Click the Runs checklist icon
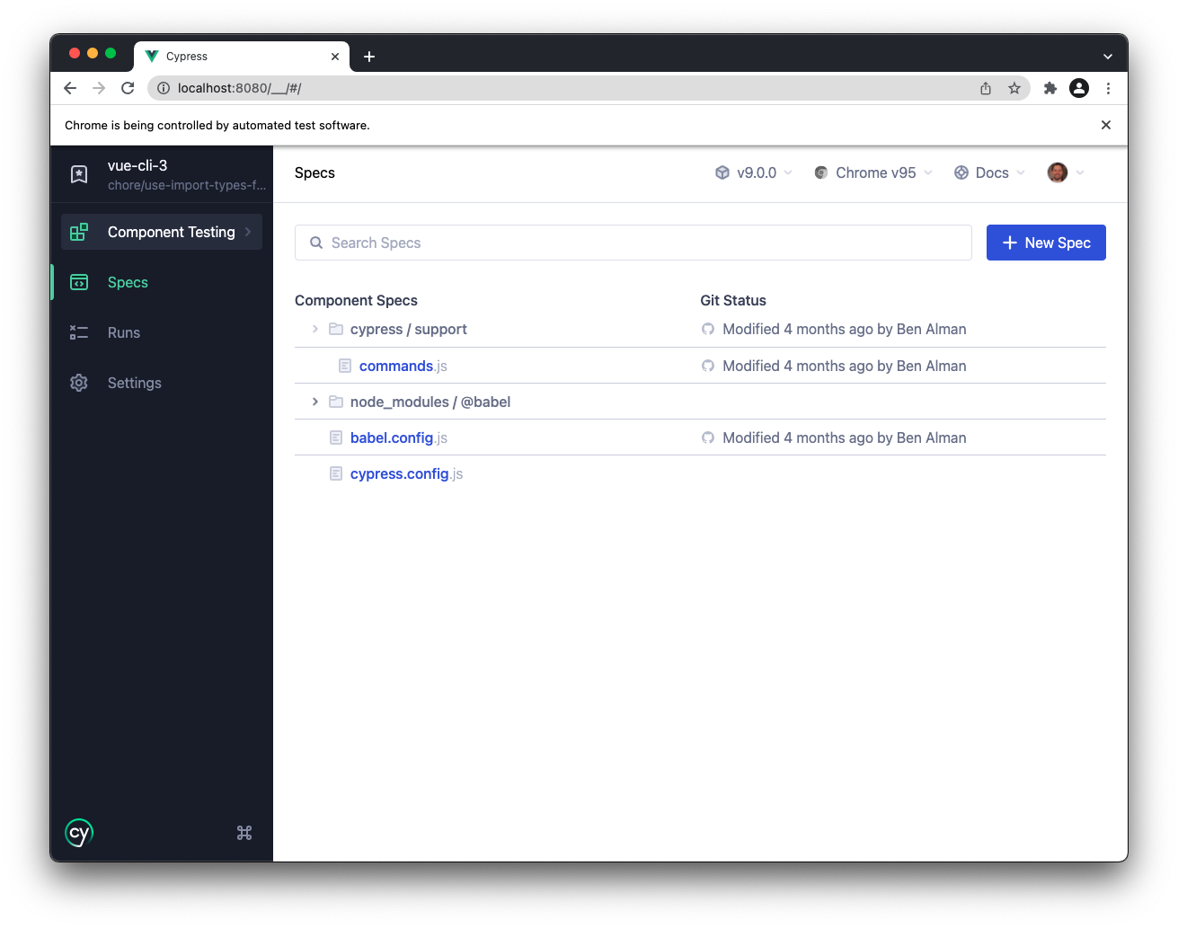 [x=79, y=332]
